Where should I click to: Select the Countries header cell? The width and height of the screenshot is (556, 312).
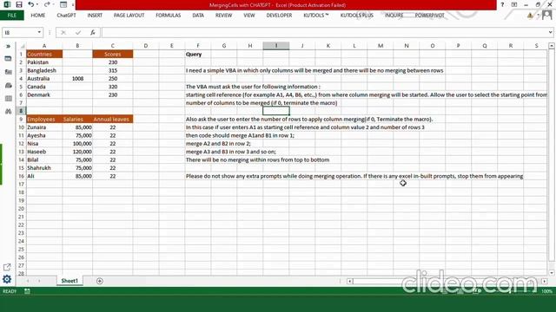point(44,54)
